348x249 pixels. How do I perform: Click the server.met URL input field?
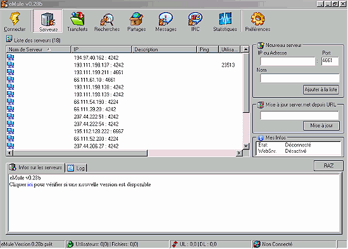299,115
